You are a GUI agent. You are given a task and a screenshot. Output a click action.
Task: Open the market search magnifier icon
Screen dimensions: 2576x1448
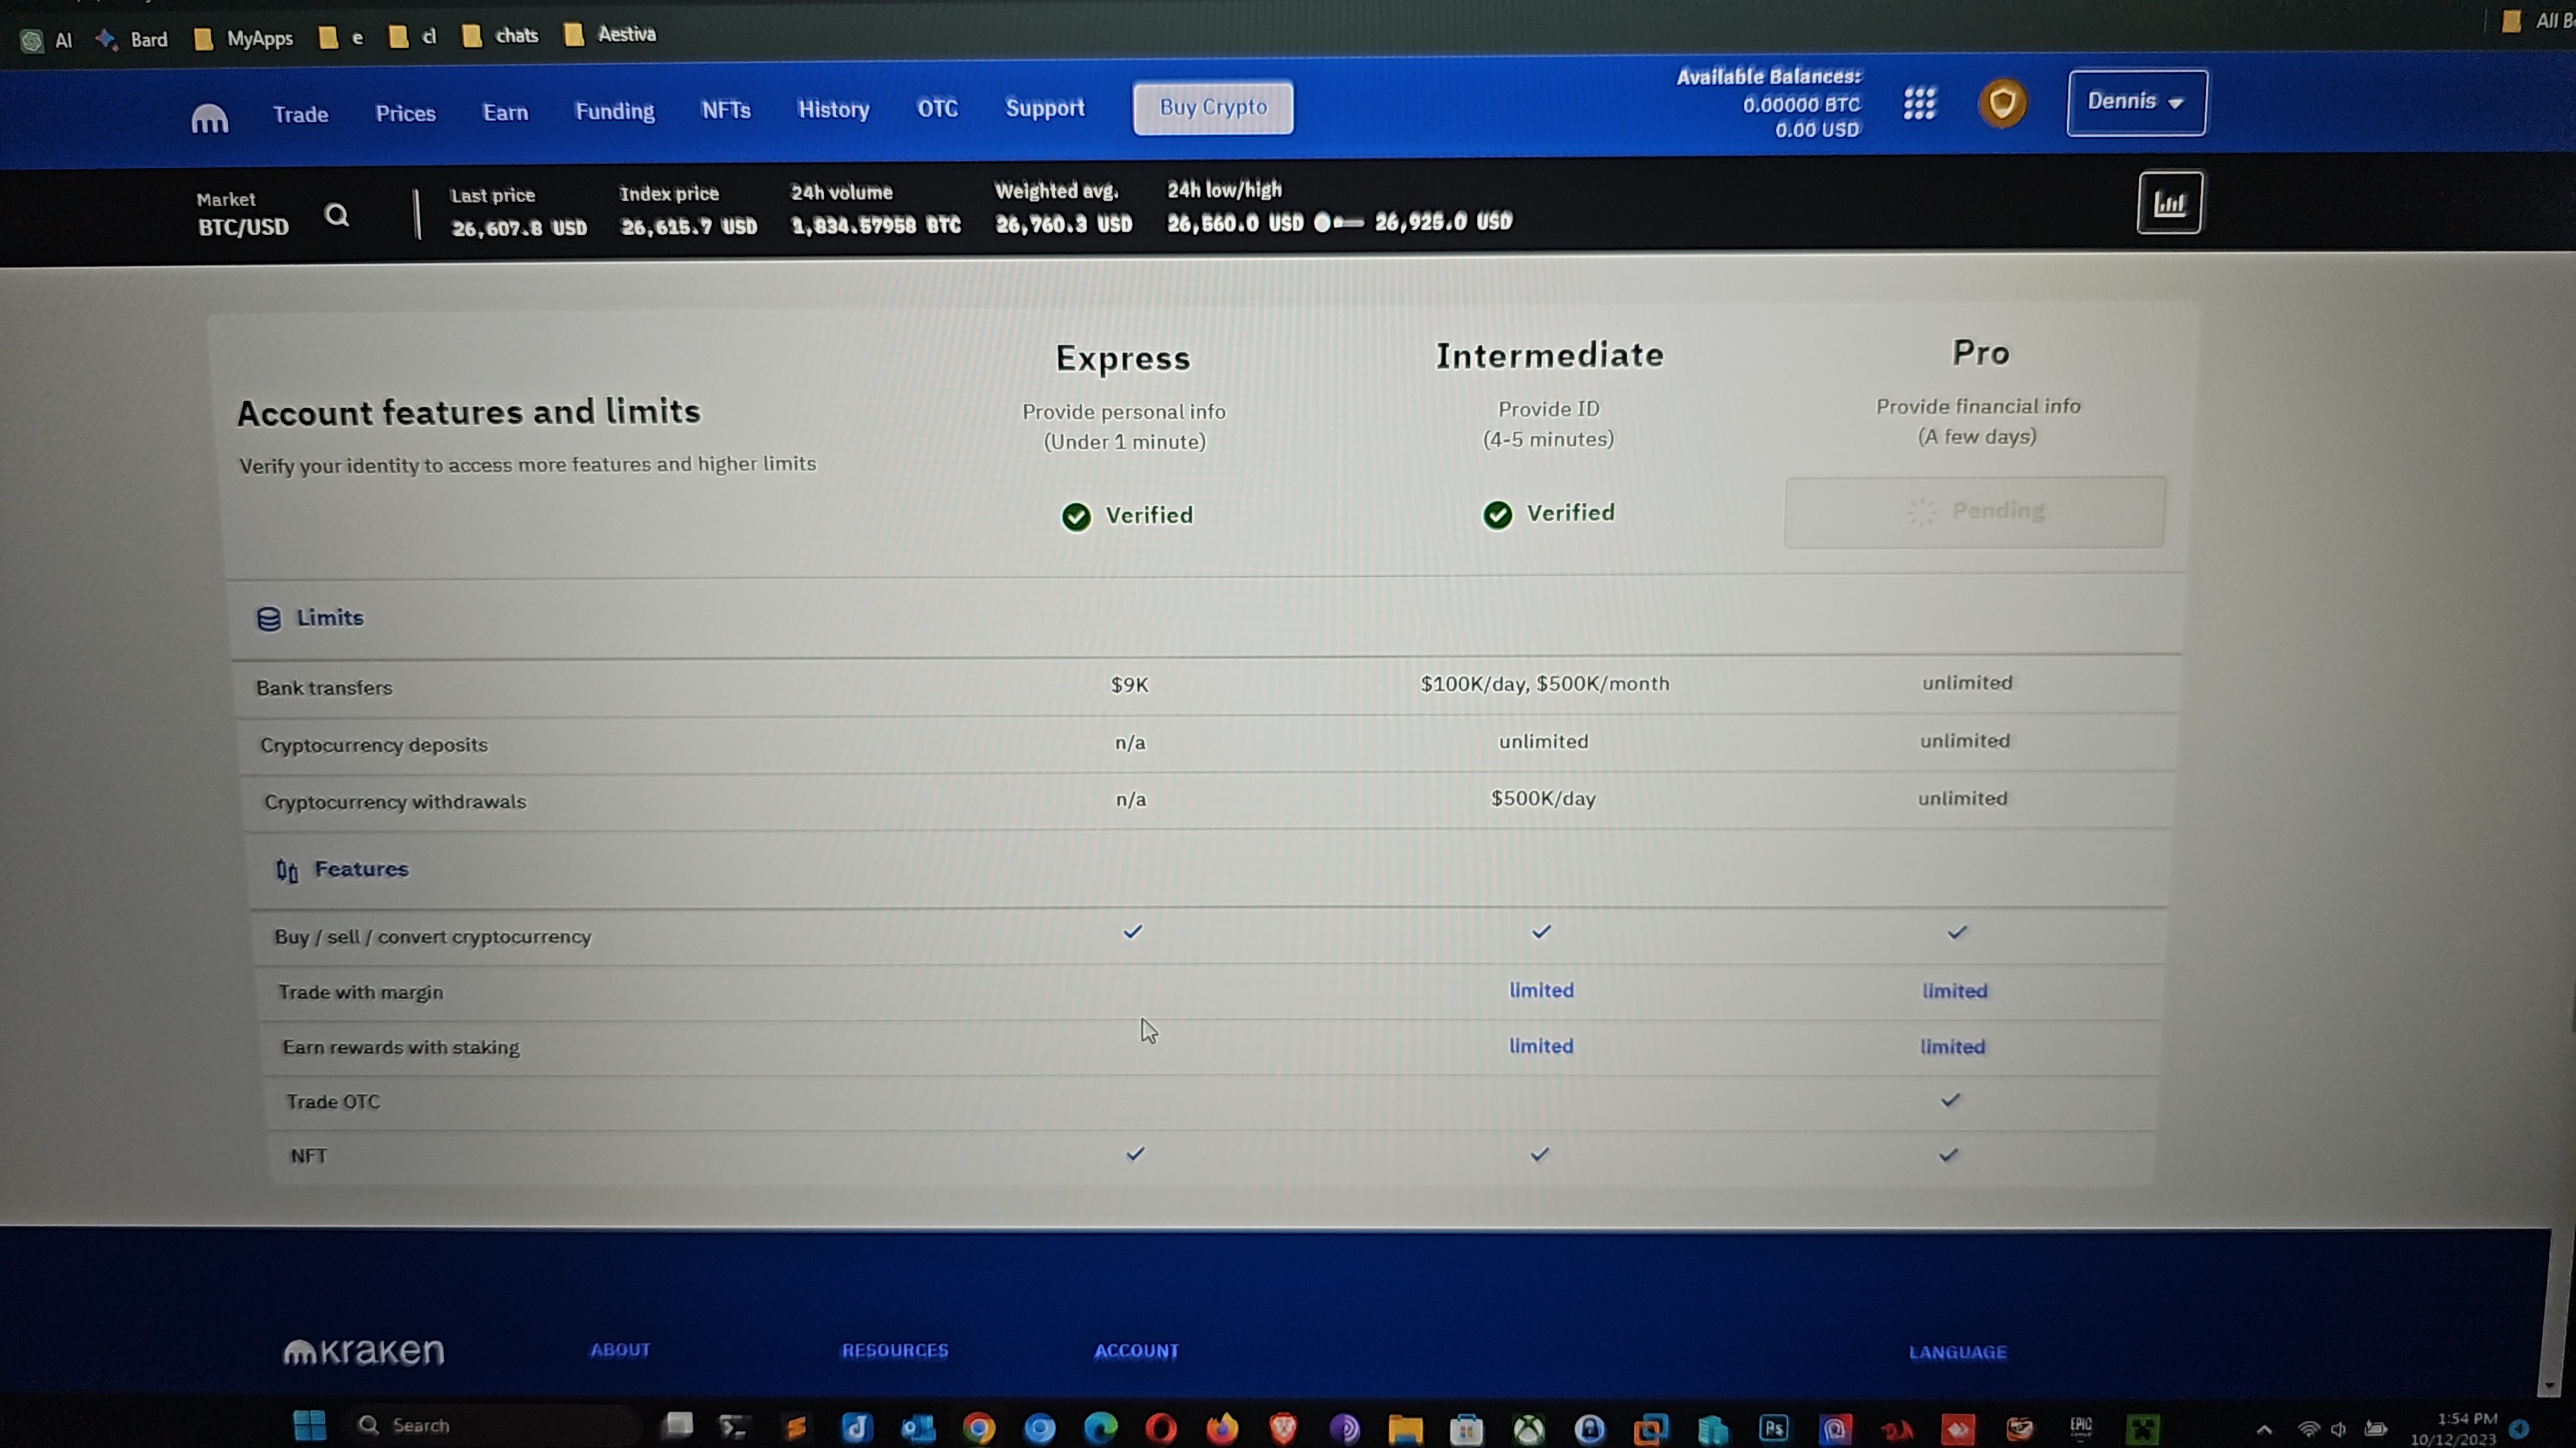[337, 215]
